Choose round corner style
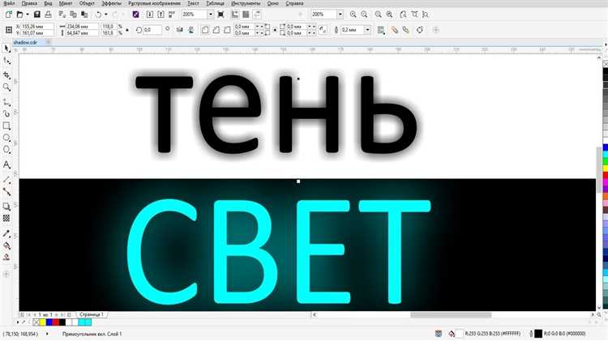608x341 pixels. pyautogui.click(x=205, y=30)
